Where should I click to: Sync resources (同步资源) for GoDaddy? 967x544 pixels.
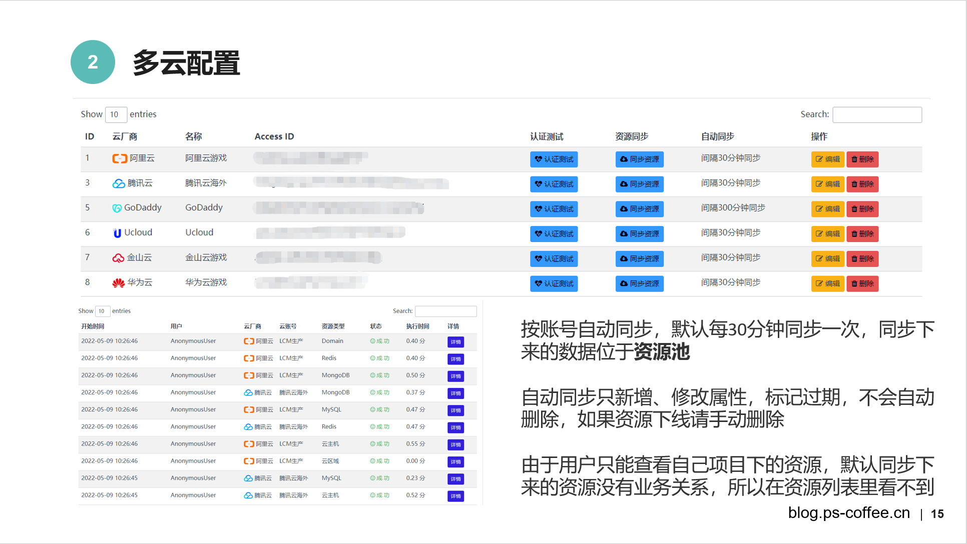coord(639,209)
